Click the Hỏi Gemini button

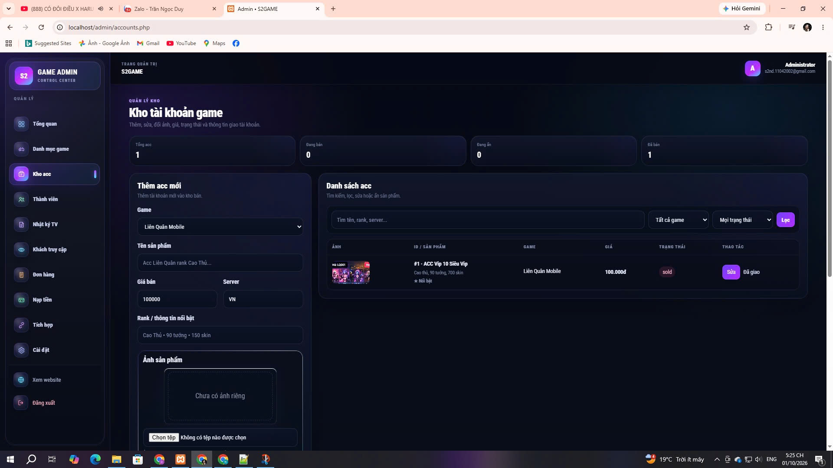click(x=741, y=9)
